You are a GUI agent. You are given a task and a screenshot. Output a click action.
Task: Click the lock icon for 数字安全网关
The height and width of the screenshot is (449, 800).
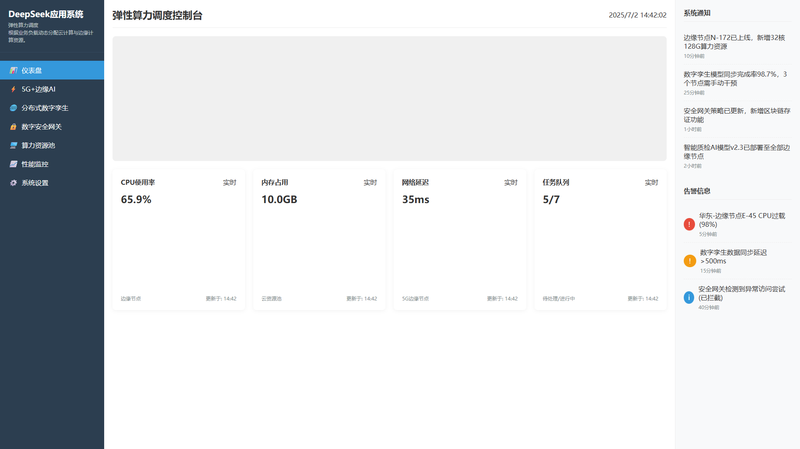(13, 127)
